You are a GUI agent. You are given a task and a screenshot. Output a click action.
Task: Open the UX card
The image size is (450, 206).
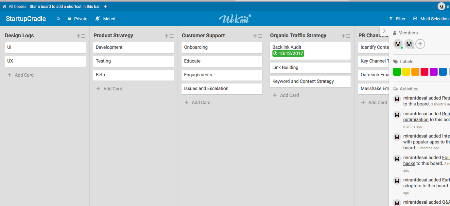coord(45,61)
